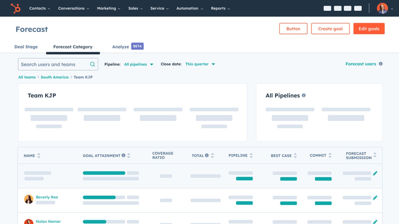Click the Edit goals button
Screen dimensions: 399x224
click(x=369, y=29)
